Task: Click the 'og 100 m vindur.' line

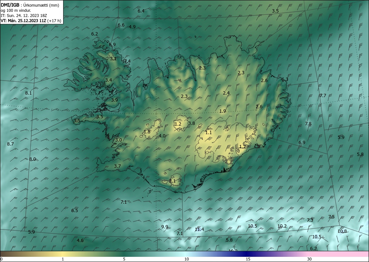Action: pyautogui.click(x=16, y=10)
